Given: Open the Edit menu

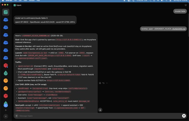Looking at the screenshot, I should [x=20, y=1].
